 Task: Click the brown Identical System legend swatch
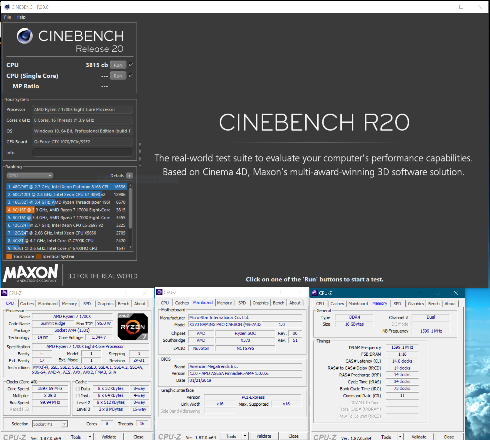(x=39, y=256)
